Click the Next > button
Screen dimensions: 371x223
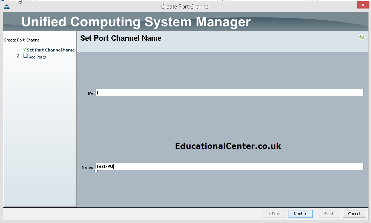tap(300, 214)
